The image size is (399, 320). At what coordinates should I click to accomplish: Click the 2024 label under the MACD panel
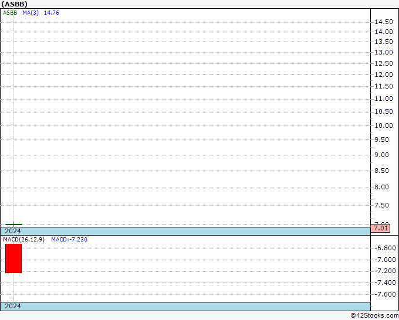coord(13,306)
